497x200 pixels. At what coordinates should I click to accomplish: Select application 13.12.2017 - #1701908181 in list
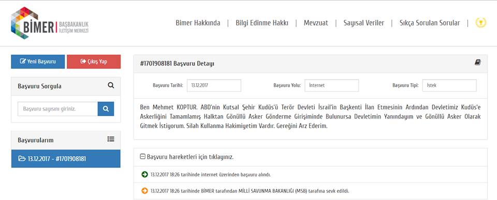(66, 159)
